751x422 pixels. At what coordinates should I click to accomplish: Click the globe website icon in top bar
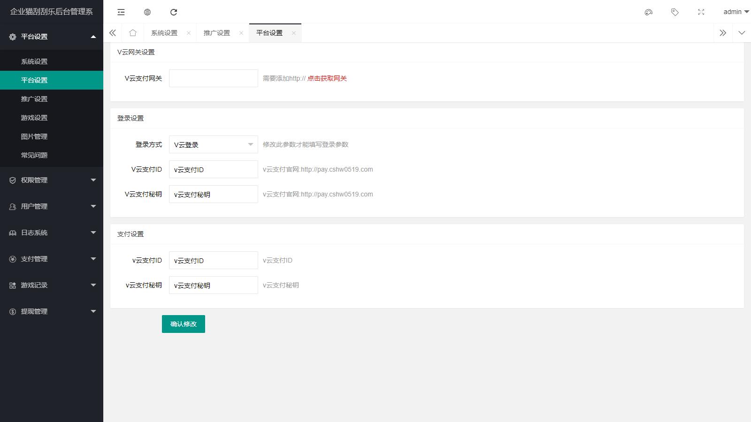tap(147, 12)
